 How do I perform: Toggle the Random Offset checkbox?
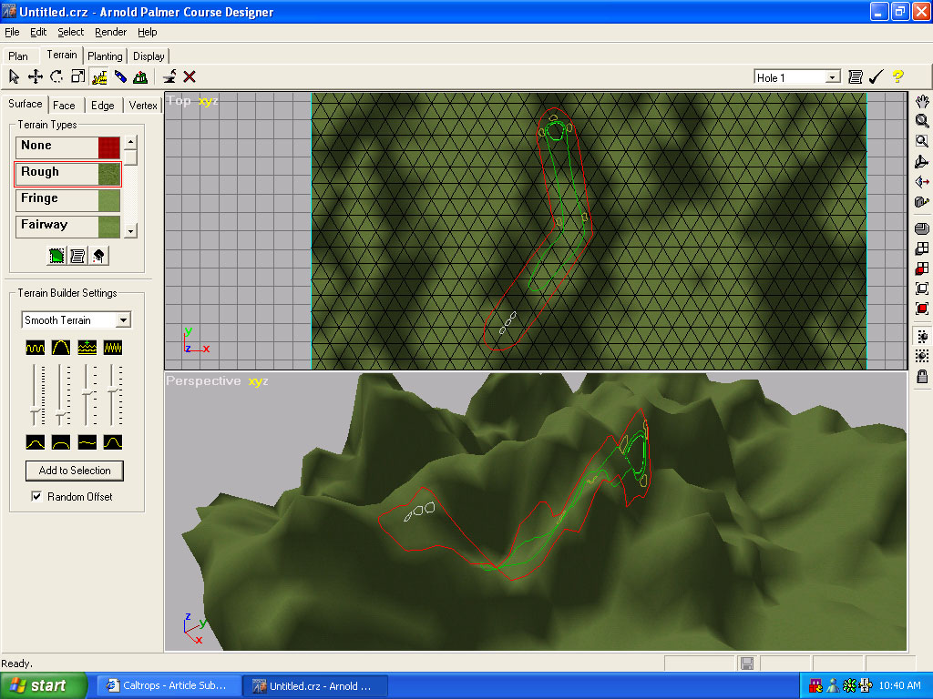36,496
